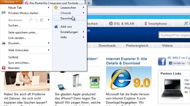Screen dimensions: 190x106
Task: Open the highlighted Downloads menu entry
Action: [69, 18]
